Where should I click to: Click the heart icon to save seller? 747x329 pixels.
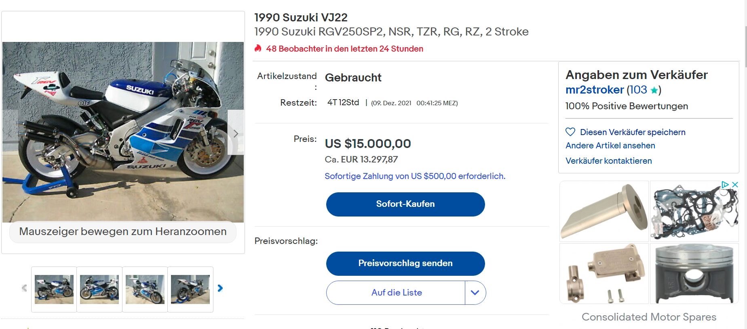[570, 132]
